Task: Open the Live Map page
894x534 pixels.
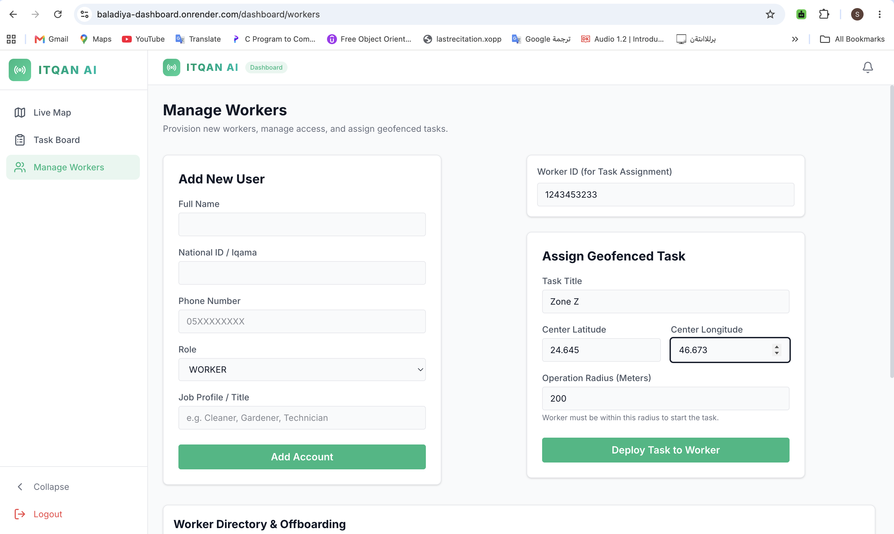Action: point(73,113)
